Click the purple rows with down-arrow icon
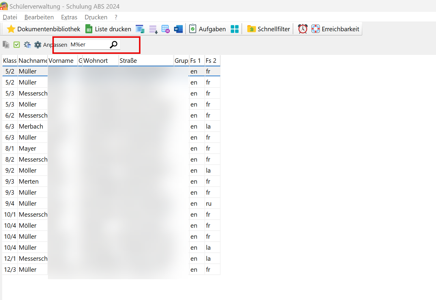The height and width of the screenshot is (300, 436). click(153, 29)
